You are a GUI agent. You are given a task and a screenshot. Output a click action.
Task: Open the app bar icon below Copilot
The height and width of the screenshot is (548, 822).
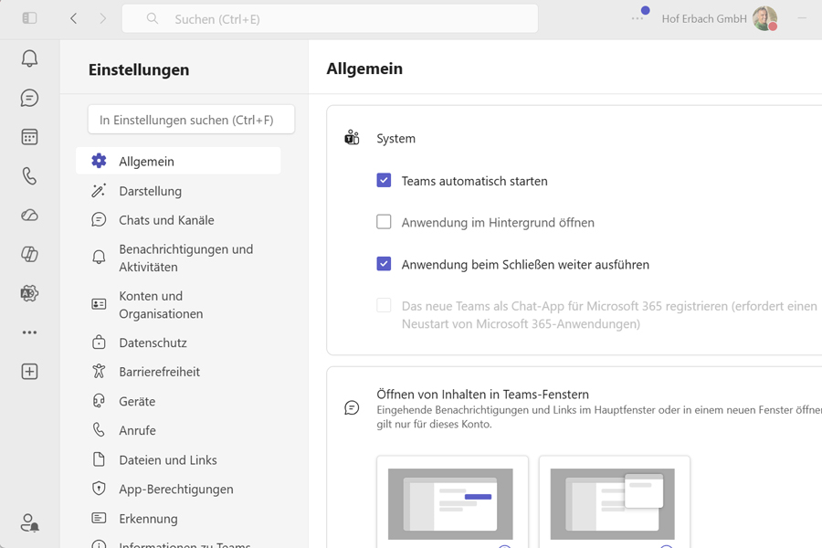(x=29, y=293)
